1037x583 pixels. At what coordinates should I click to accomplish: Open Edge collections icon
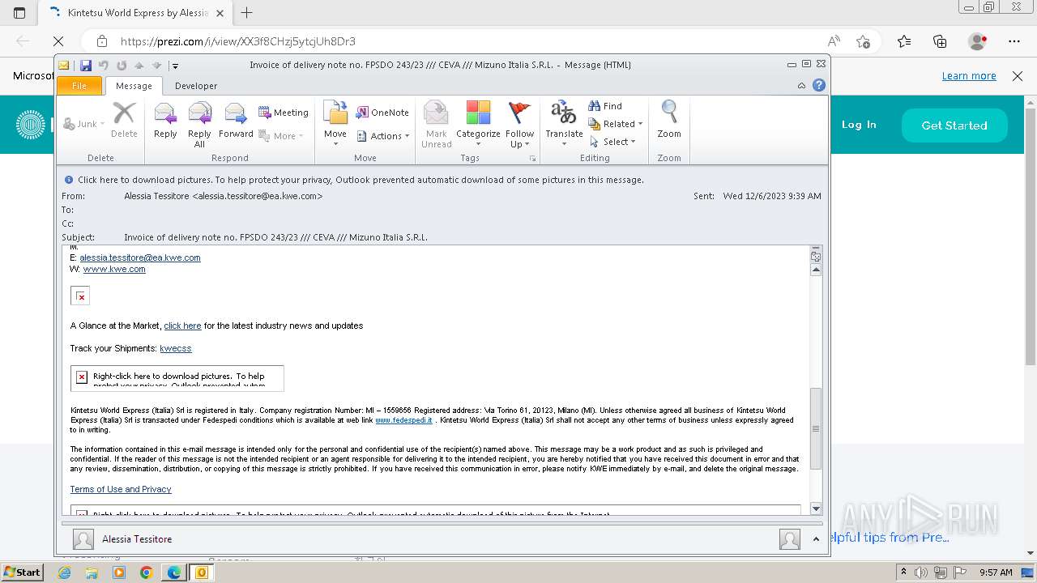pos(940,41)
